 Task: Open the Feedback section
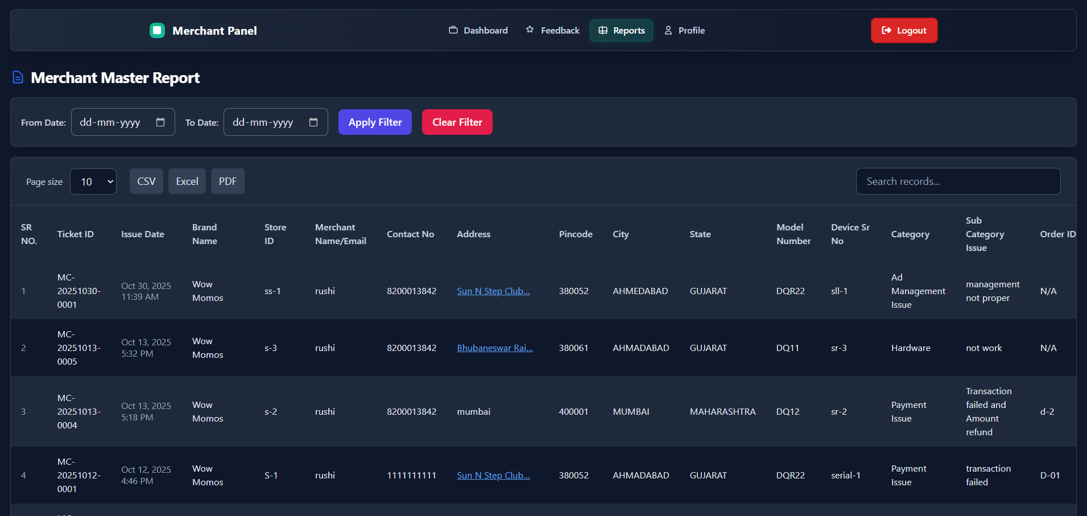553,30
